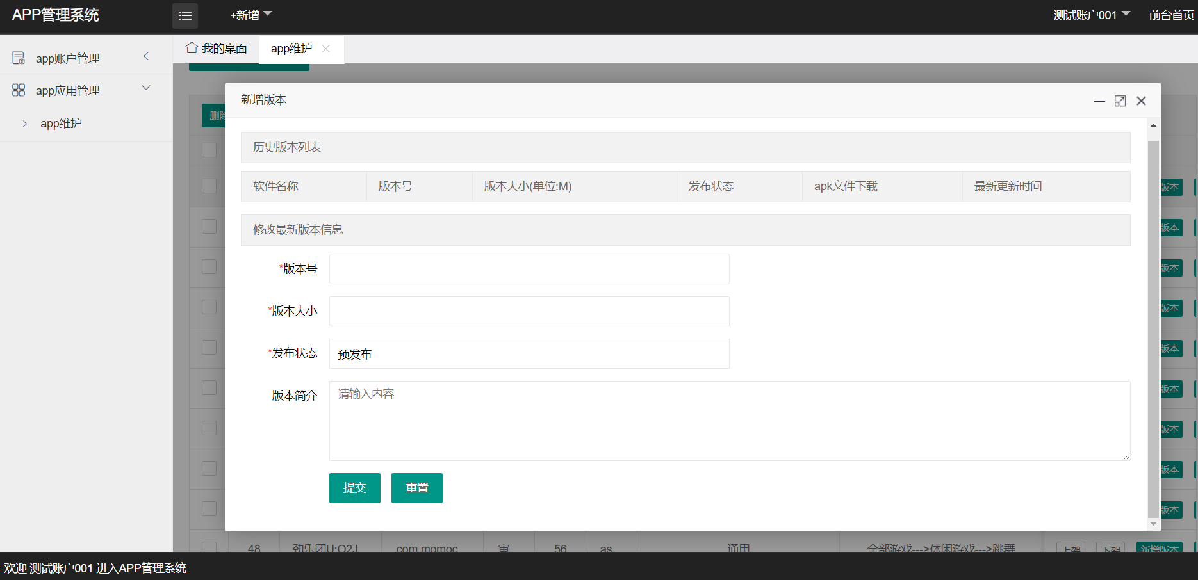This screenshot has height=580, width=1198.
Task: Collapse the app应用管理 sidebar section
Action: [146, 88]
